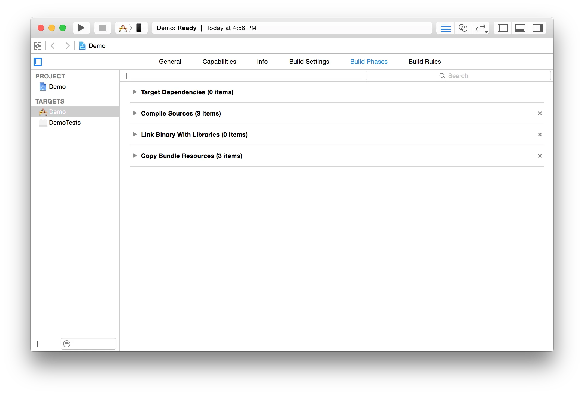Toggle the Utilities right panel

tap(537, 28)
